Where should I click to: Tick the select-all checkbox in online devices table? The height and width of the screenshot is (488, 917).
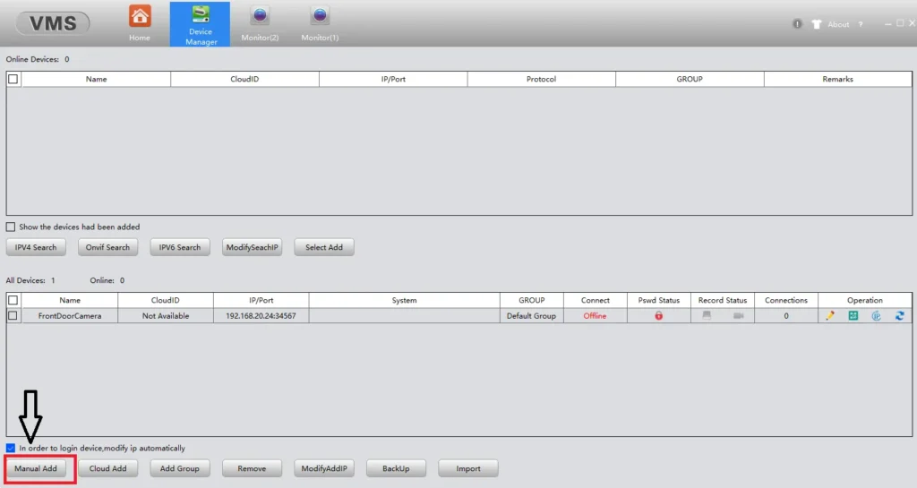pos(13,79)
